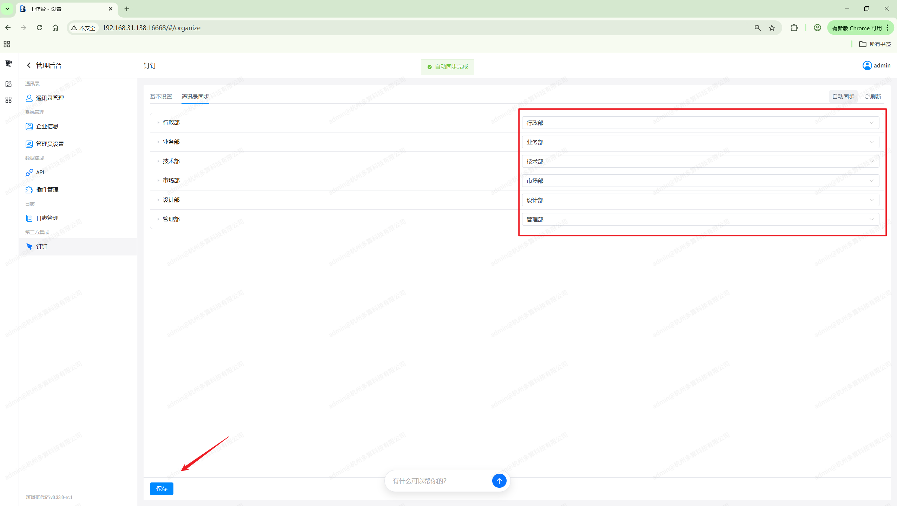Click the edit pencil icon in left rail
Image resolution: width=897 pixels, height=506 pixels.
coord(8,84)
